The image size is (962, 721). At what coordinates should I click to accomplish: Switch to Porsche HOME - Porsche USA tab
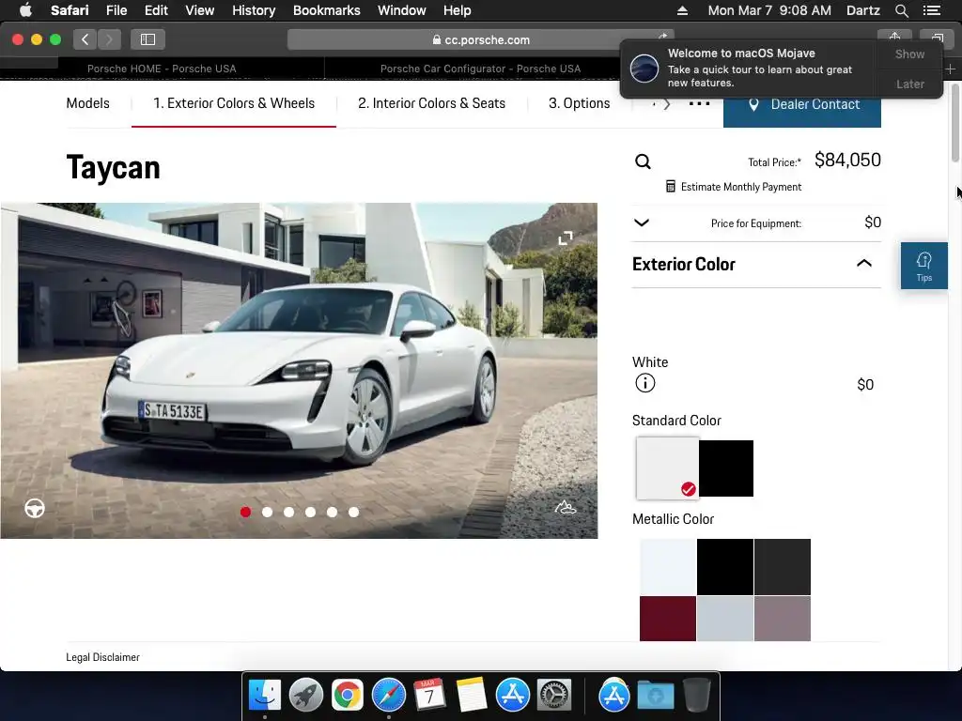tap(162, 69)
